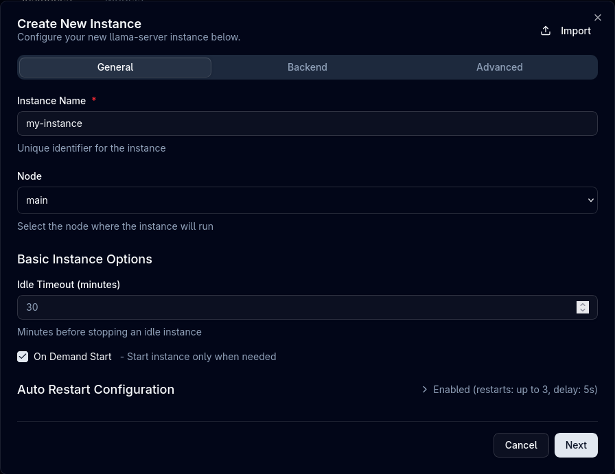The image size is (615, 474).
Task: Open the Import dialog via Import label
Action: 575,30
